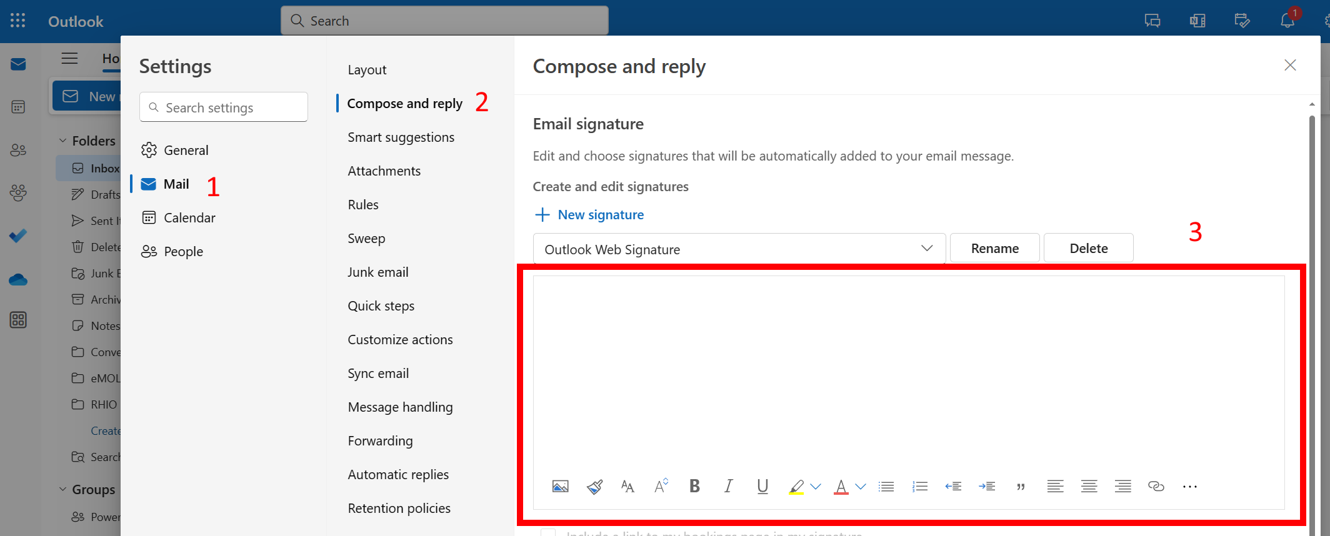Screen dimensions: 1330x536
Task: Insert a quote block
Action: [x=1021, y=487]
